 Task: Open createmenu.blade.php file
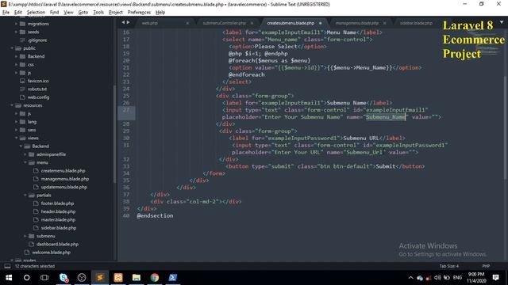coord(63,171)
